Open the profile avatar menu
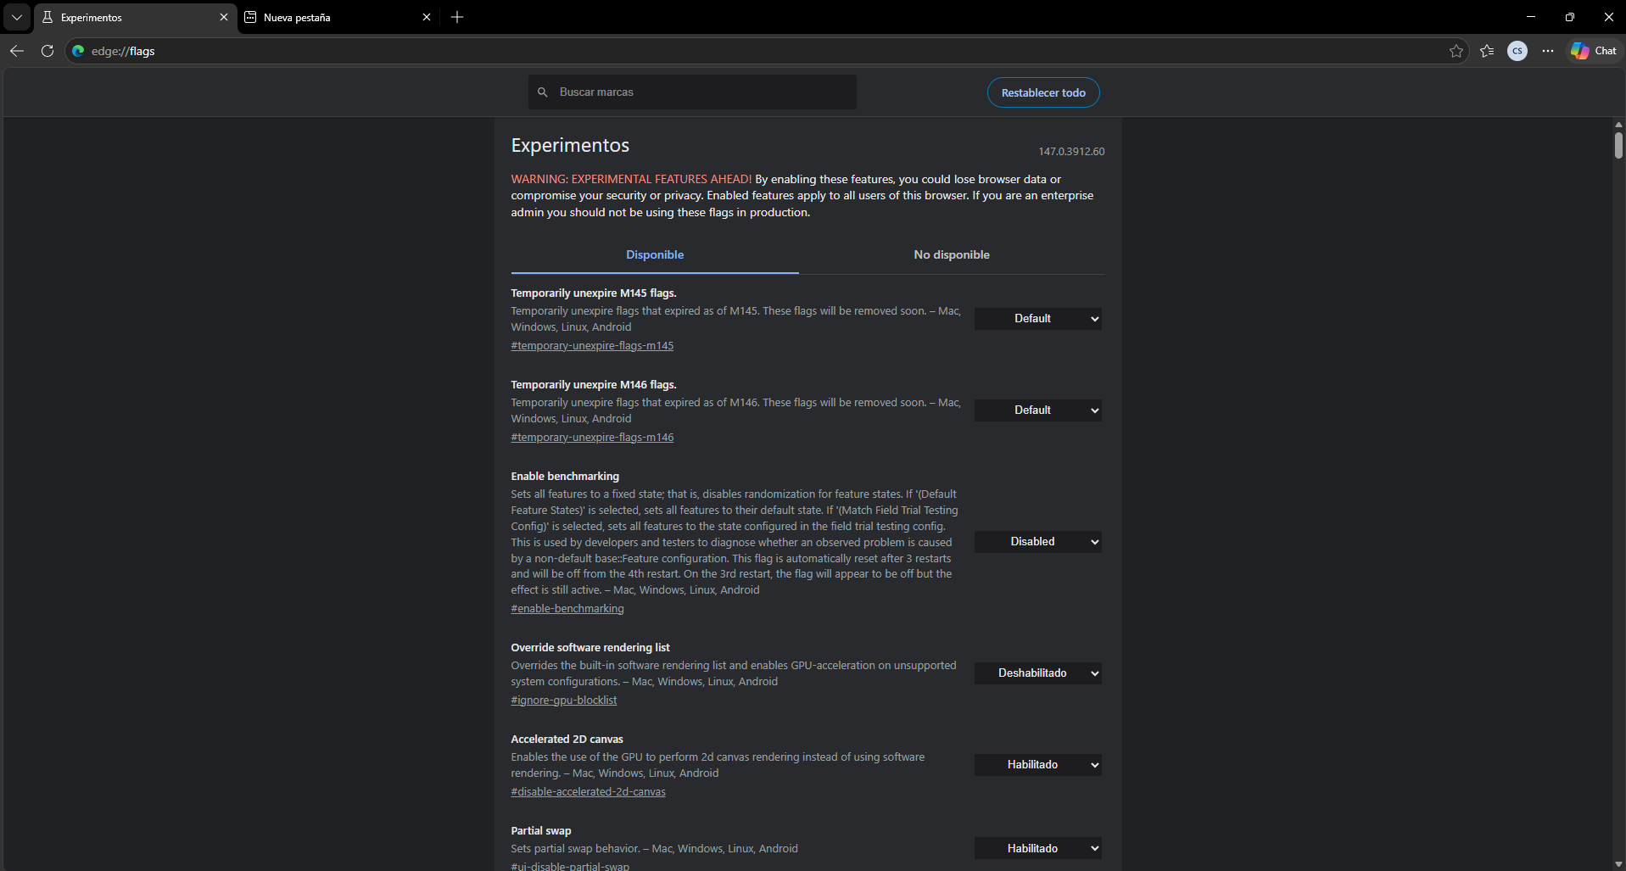Screen dimensions: 1626x871 1517,51
